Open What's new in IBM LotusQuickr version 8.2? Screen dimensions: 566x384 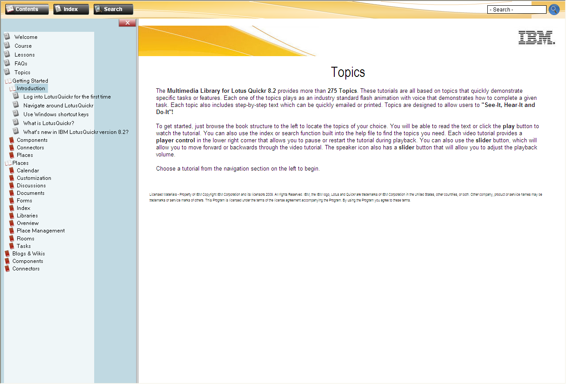pyautogui.click(x=76, y=132)
